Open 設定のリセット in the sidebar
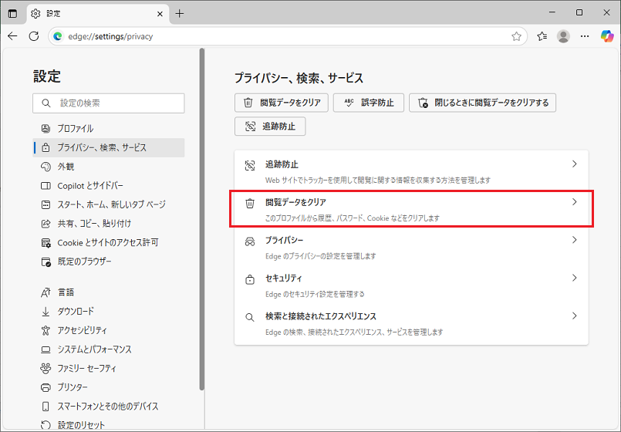The height and width of the screenshot is (432, 621). [109, 424]
